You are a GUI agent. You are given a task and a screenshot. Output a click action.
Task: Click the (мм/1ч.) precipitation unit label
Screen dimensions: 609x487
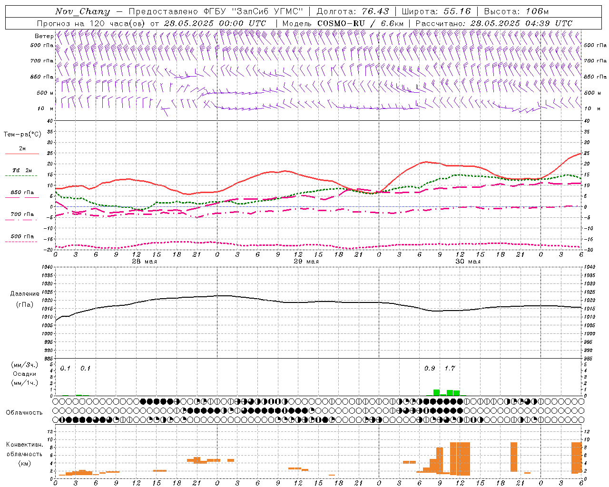tap(24, 383)
